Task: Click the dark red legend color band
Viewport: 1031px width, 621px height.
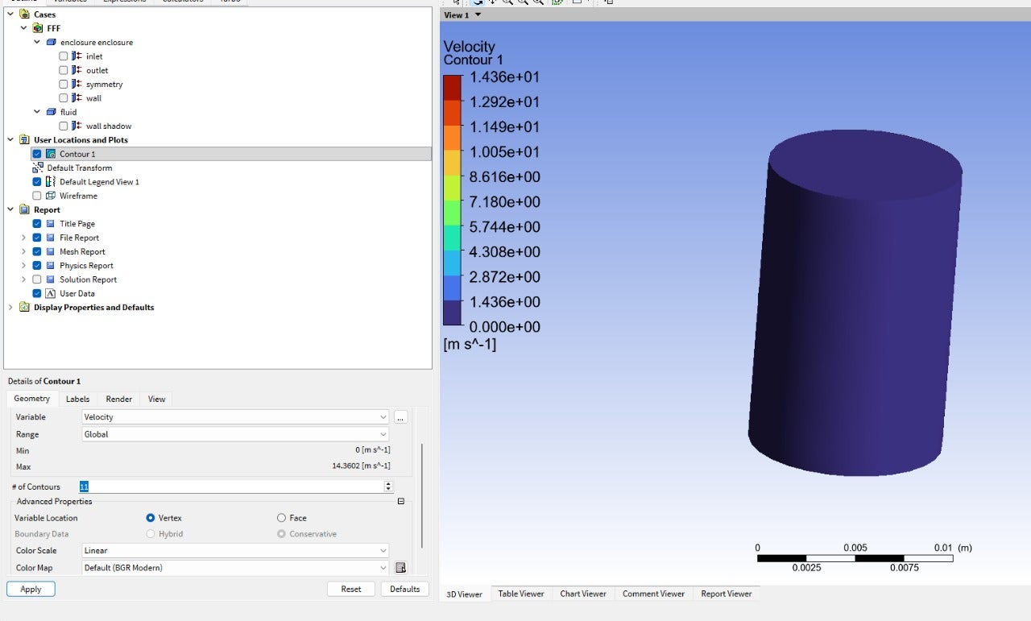Action: [x=453, y=87]
